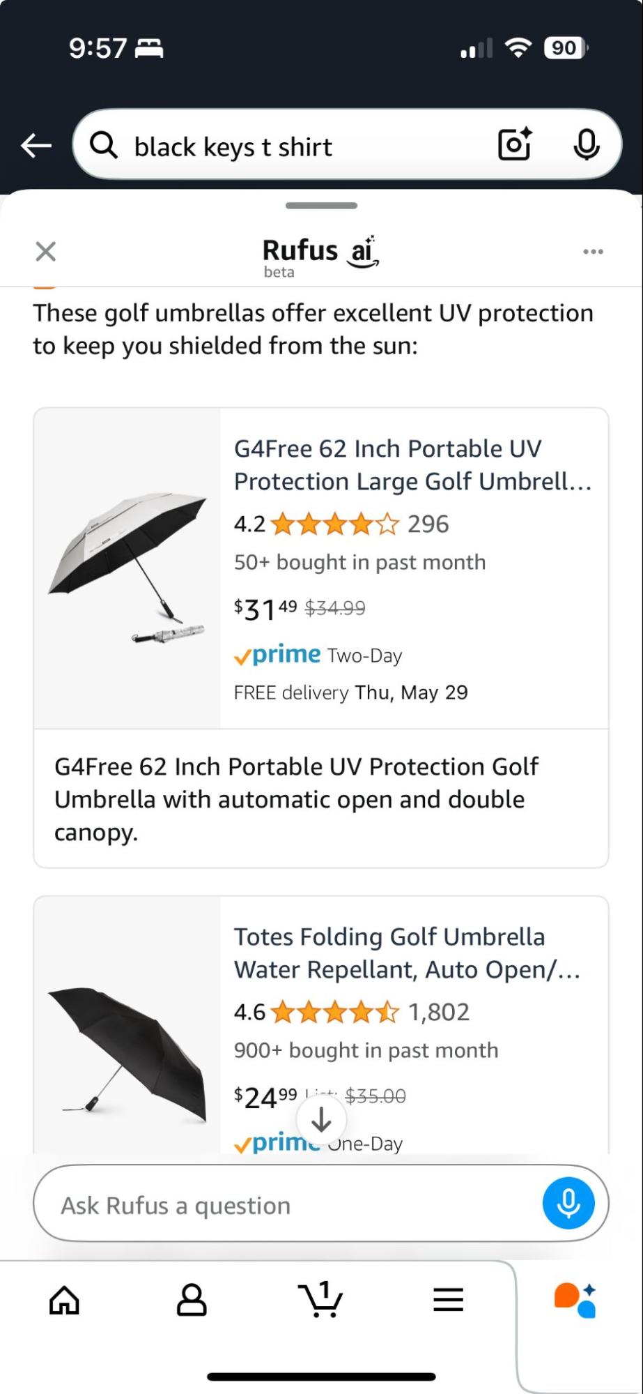Open Rufus three-dot options menu
The image size is (643, 1394).
click(593, 251)
